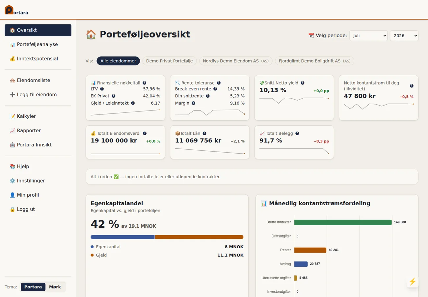Click help icon next to Break-even rente
This screenshot has width=428, height=297.
tap(215, 89)
